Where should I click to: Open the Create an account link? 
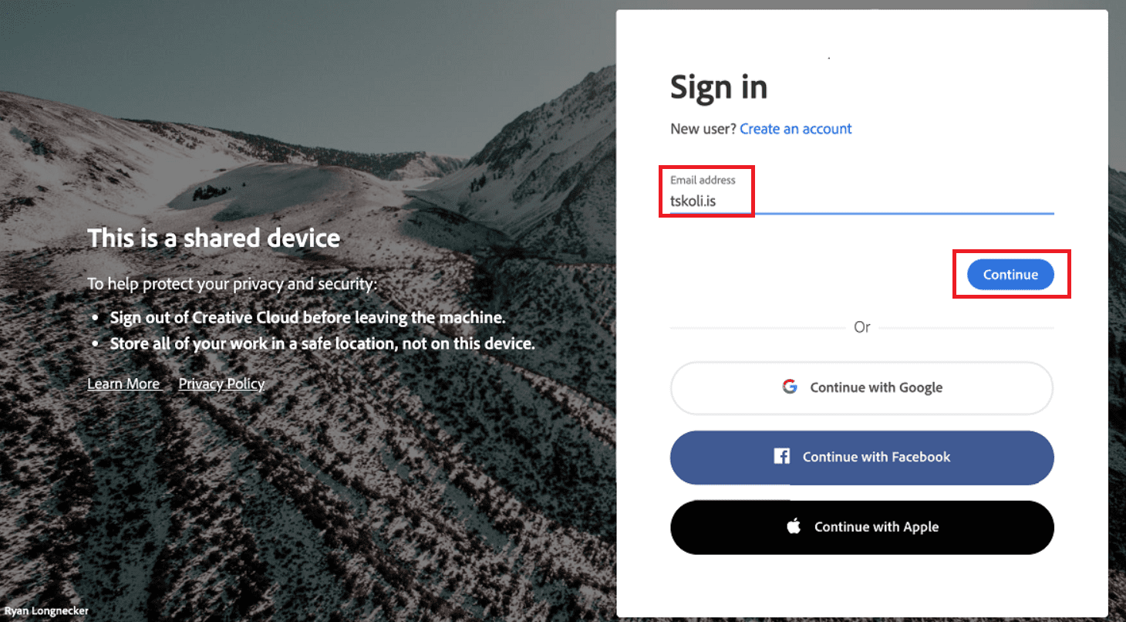[796, 129]
